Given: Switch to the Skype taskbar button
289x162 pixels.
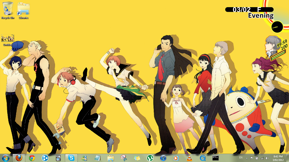Looking at the screenshot, I should [x=71, y=158].
